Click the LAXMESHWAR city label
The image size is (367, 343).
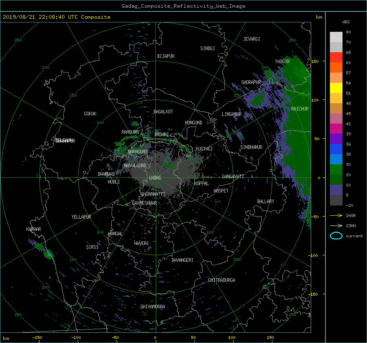click(144, 203)
